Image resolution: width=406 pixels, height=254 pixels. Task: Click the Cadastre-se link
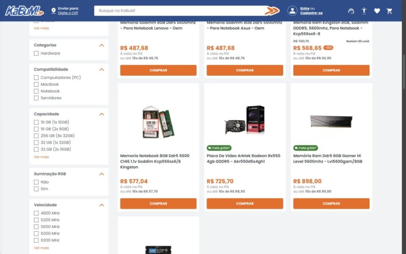[x=311, y=13]
